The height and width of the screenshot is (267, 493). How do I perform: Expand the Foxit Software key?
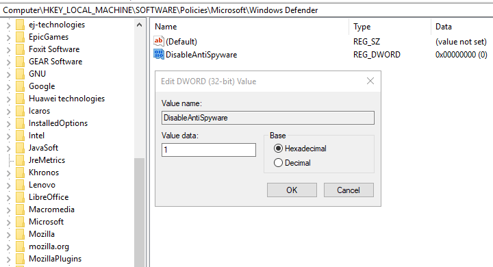pyautogui.click(x=8, y=50)
